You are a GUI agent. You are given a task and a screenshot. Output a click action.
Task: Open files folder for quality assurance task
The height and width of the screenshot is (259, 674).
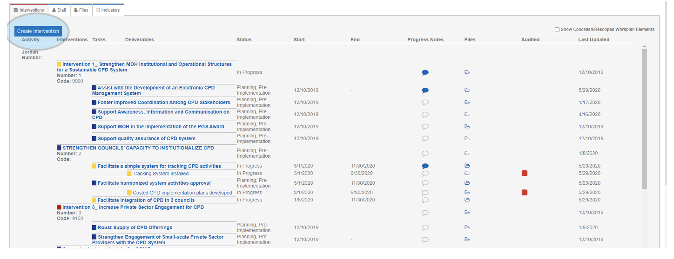pyautogui.click(x=467, y=138)
